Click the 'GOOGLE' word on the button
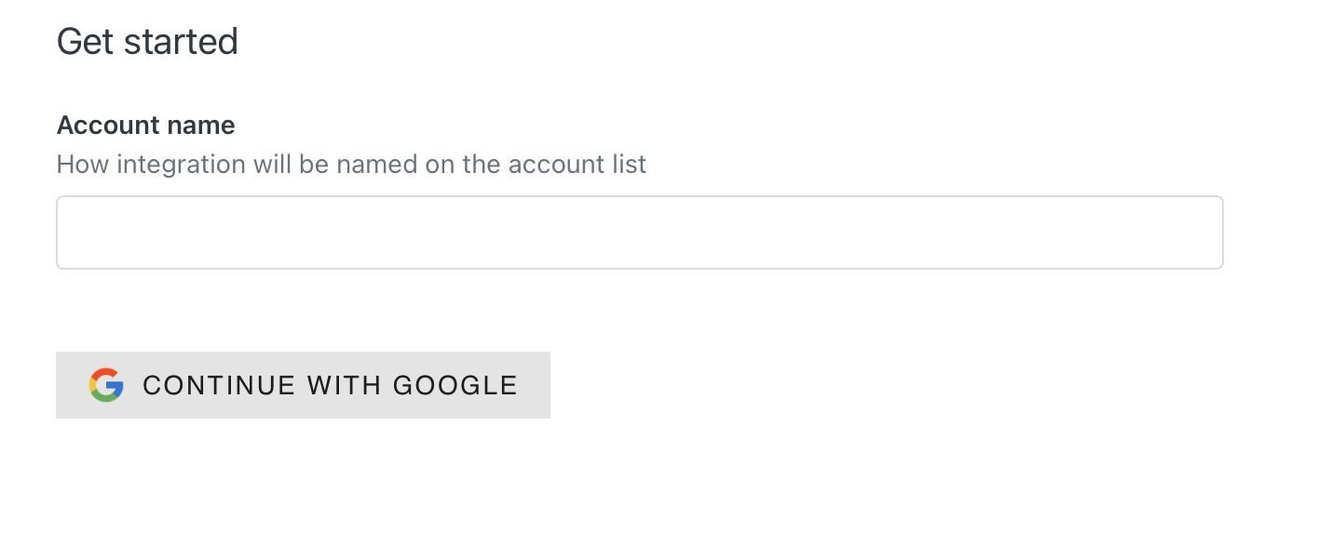This screenshot has height=545, width=1317. pos(455,385)
